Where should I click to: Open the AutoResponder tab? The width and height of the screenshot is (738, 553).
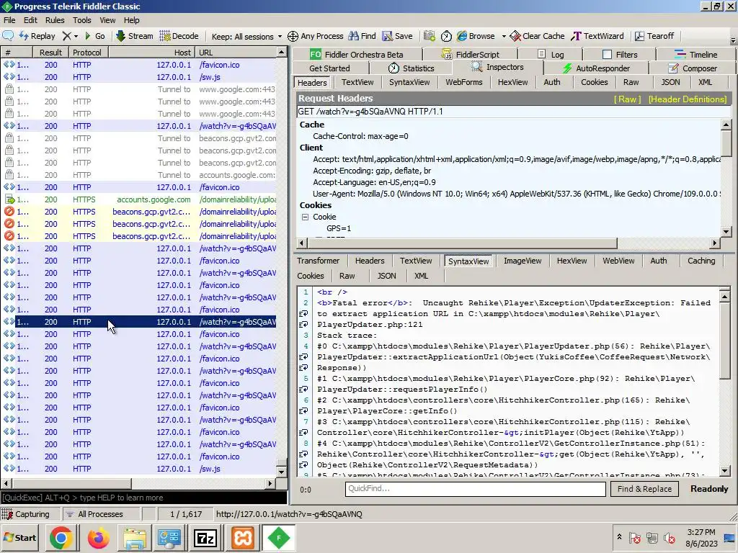pos(596,68)
